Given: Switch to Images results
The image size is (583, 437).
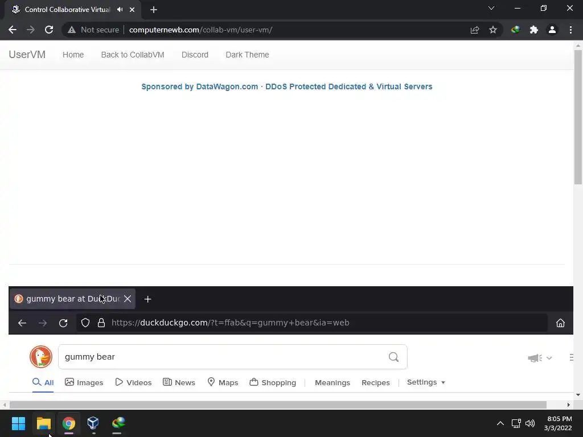Looking at the screenshot, I should point(84,382).
